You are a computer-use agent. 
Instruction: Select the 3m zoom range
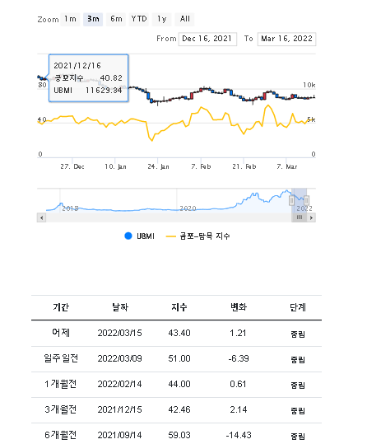coord(93,19)
